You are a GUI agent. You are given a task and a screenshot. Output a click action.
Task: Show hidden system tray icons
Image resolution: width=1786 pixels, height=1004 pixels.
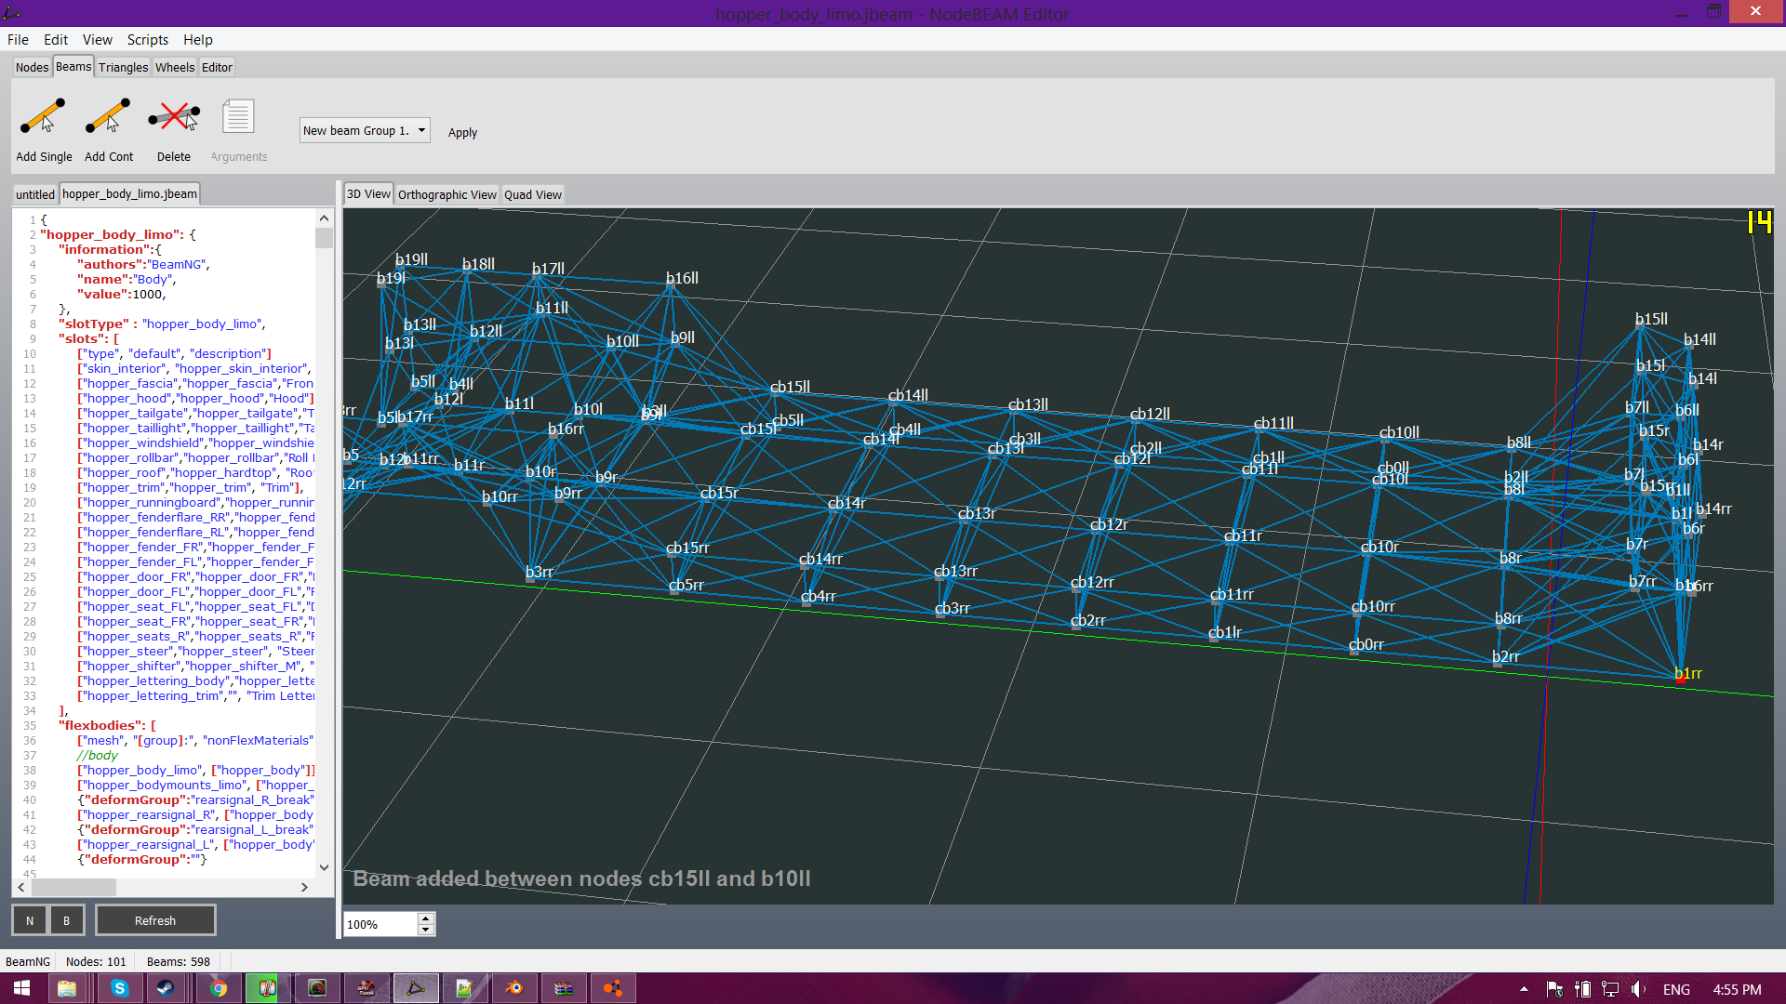[x=1524, y=989]
